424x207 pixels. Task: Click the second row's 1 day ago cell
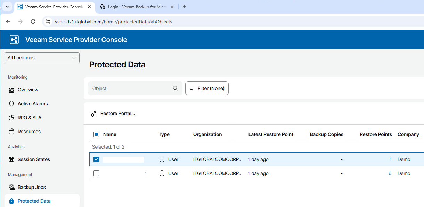[258, 173]
